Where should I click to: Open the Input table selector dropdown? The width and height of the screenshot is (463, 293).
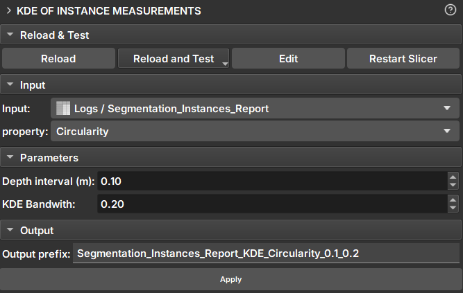(446, 109)
